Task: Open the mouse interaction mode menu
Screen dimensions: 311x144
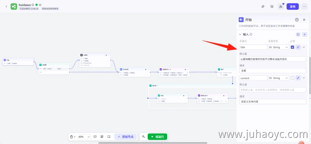Action: pos(73,137)
